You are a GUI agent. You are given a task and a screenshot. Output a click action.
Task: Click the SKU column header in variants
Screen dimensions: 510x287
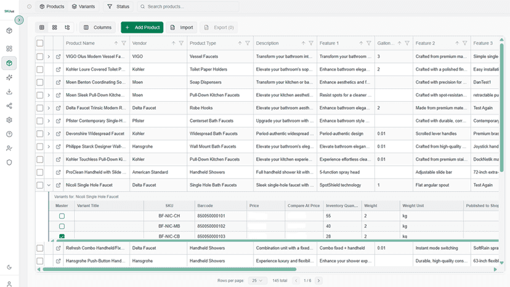coord(169,206)
